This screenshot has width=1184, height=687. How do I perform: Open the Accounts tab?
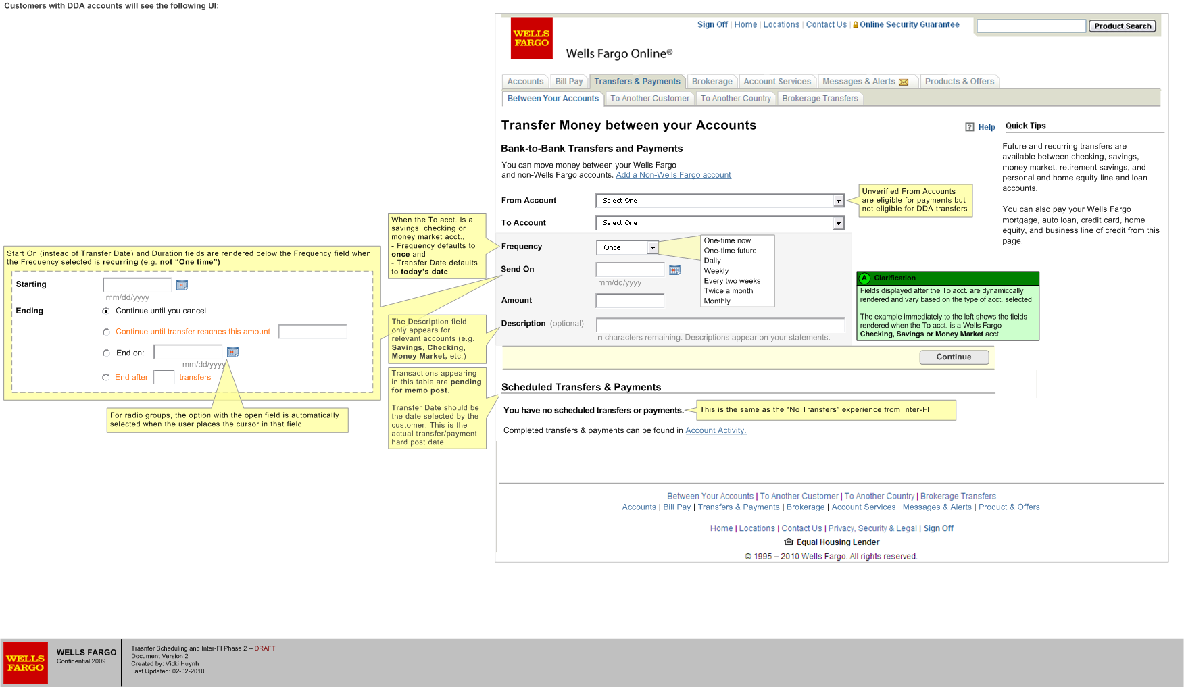525,82
